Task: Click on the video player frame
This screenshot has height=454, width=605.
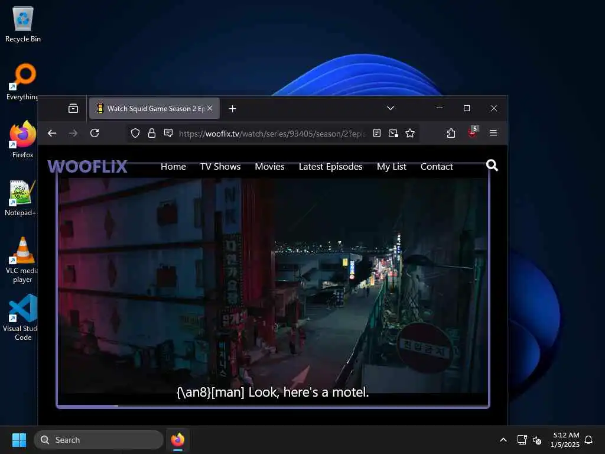Action: point(273,286)
